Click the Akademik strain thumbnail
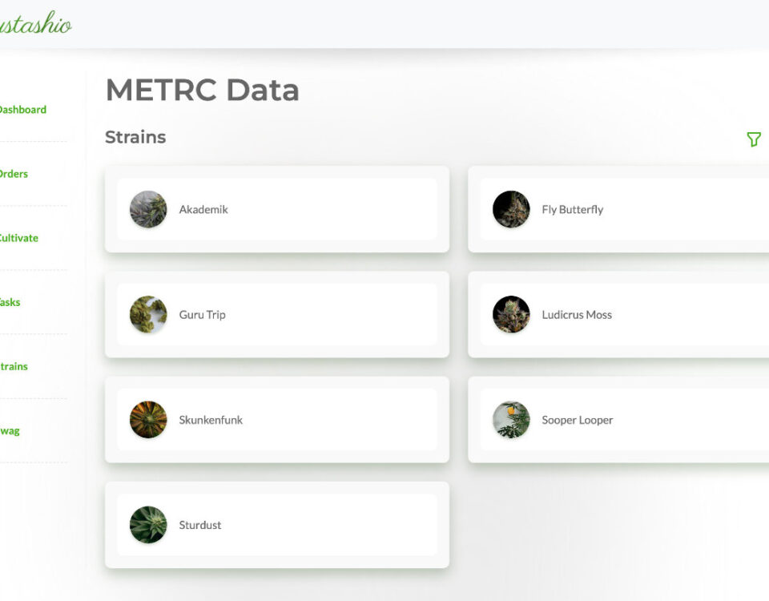This screenshot has height=601, width=769. pyautogui.click(x=148, y=209)
